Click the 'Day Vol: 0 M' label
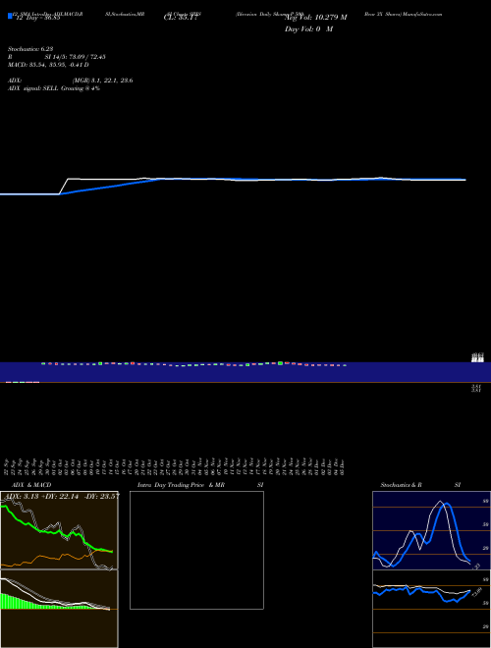 [308, 29]
